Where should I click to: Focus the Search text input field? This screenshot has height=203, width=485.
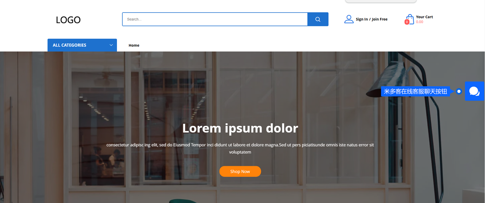point(215,19)
